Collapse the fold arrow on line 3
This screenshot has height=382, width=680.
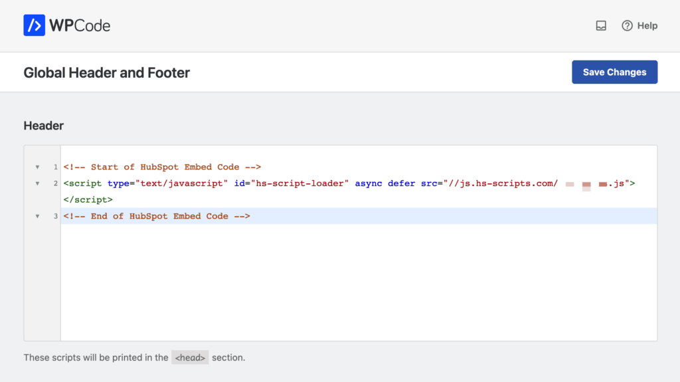38,216
